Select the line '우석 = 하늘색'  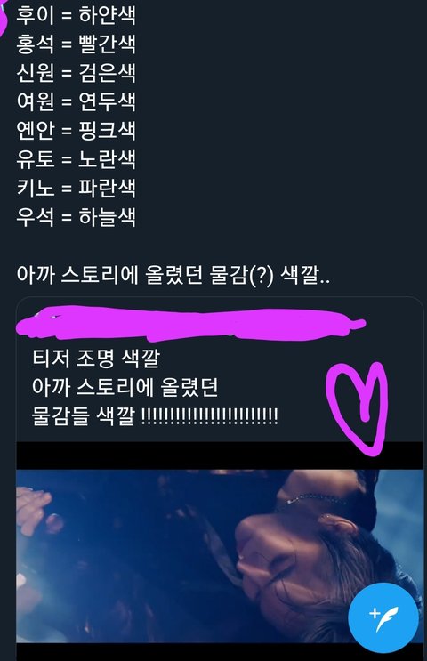pos(76,217)
